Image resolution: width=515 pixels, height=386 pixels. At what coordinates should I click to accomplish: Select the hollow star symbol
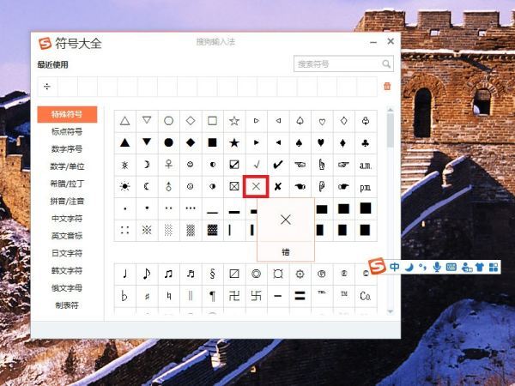(233, 121)
